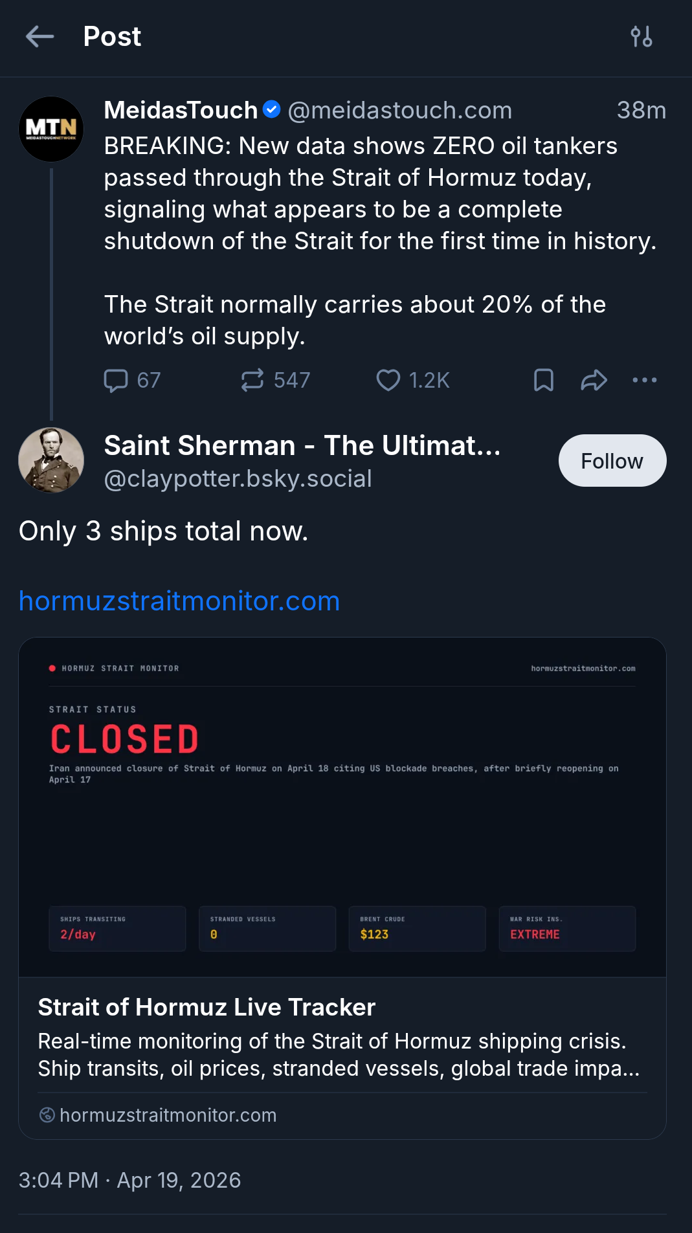Go back using the arrow icon
This screenshot has height=1233, width=692.
(39, 37)
